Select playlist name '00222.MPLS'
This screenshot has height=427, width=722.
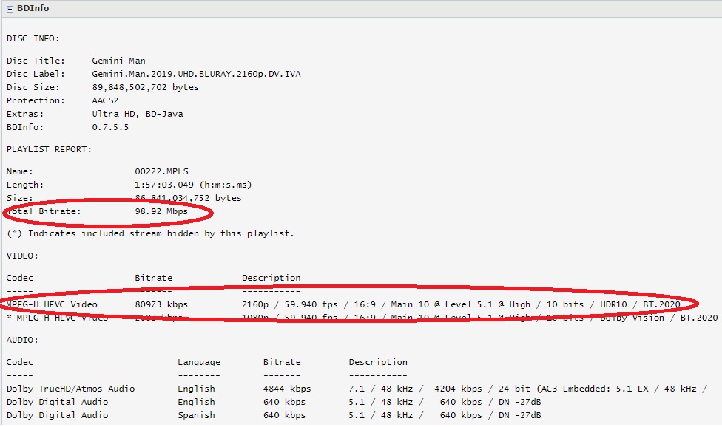(161, 171)
